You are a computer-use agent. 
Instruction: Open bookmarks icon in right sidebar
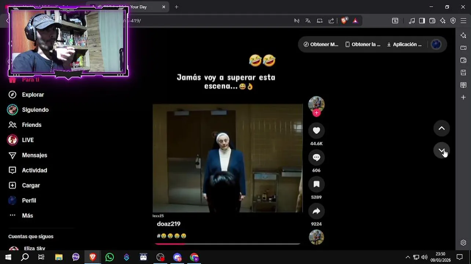pyautogui.click(x=463, y=73)
